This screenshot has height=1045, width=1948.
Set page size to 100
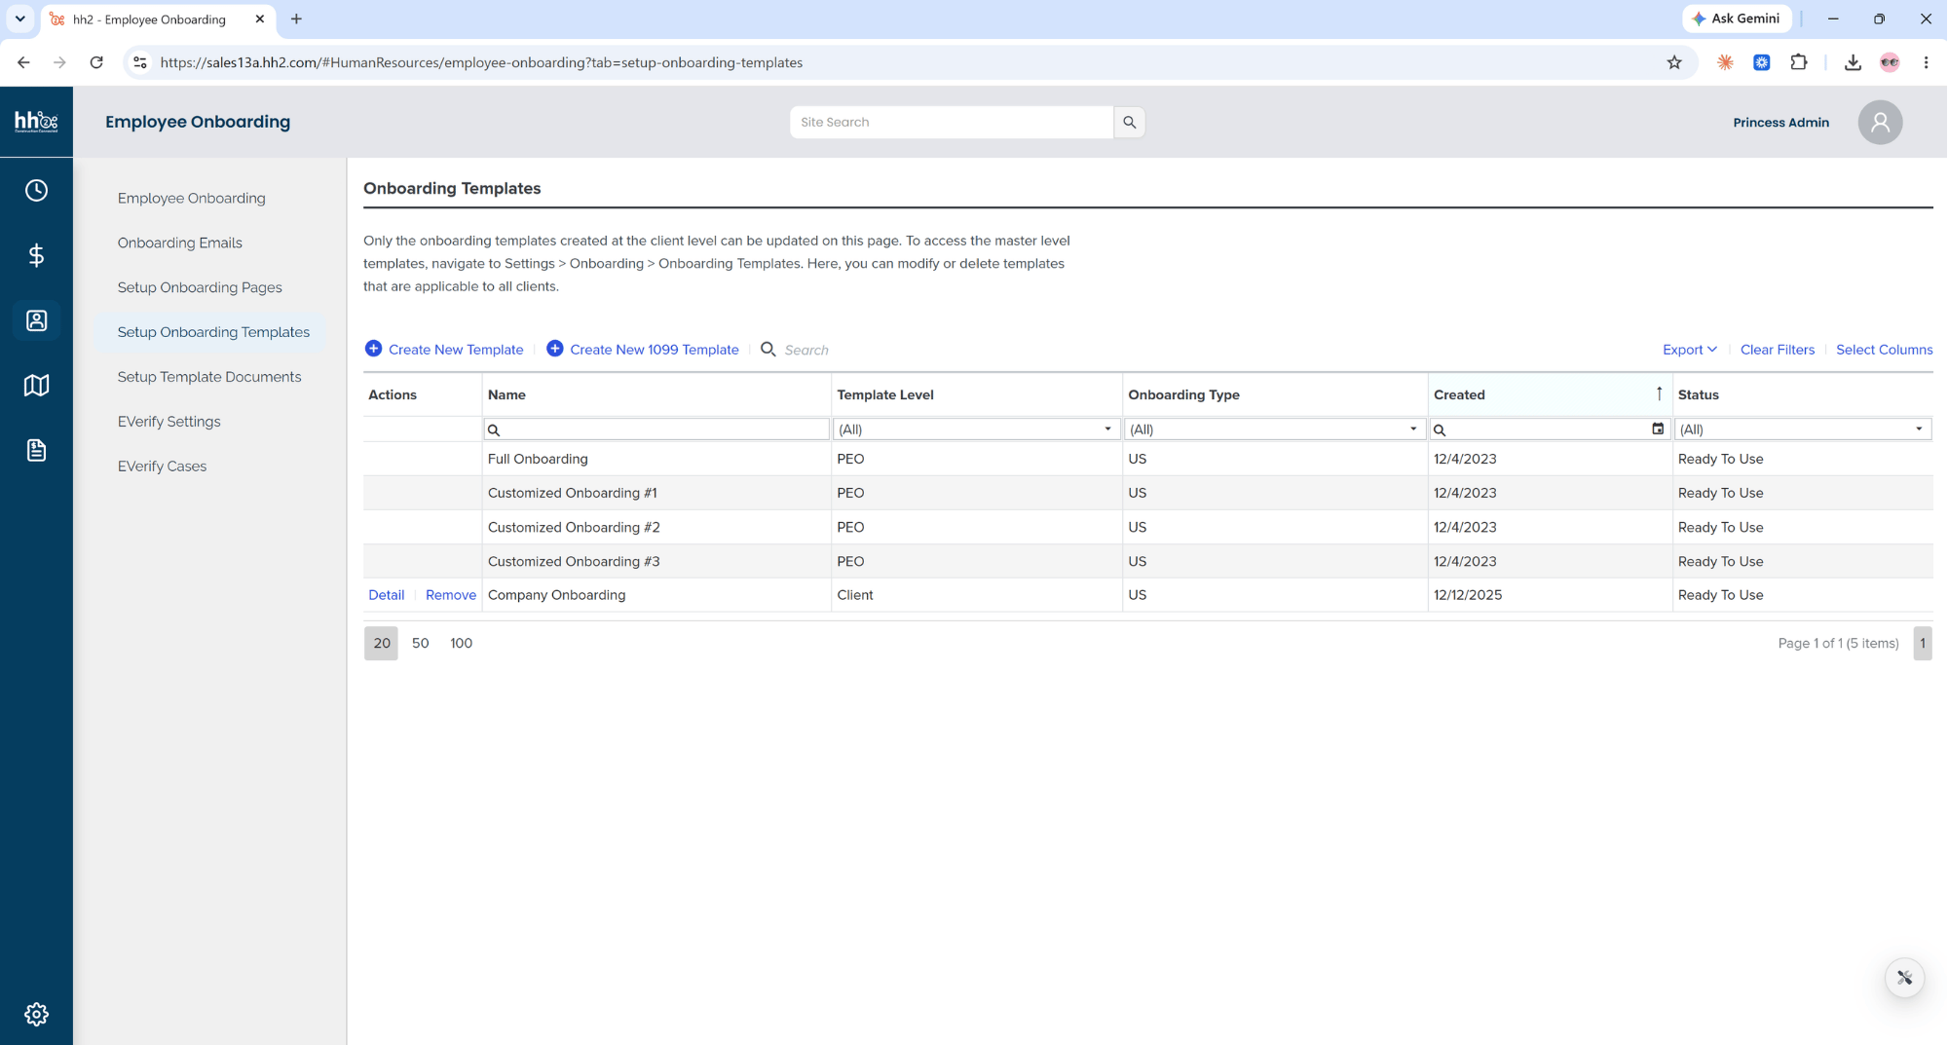coord(461,643)
